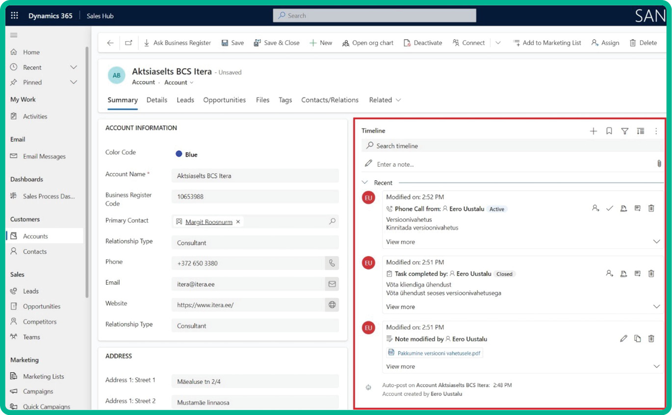Switch to the Tags tab

click(x=285, y=100)
